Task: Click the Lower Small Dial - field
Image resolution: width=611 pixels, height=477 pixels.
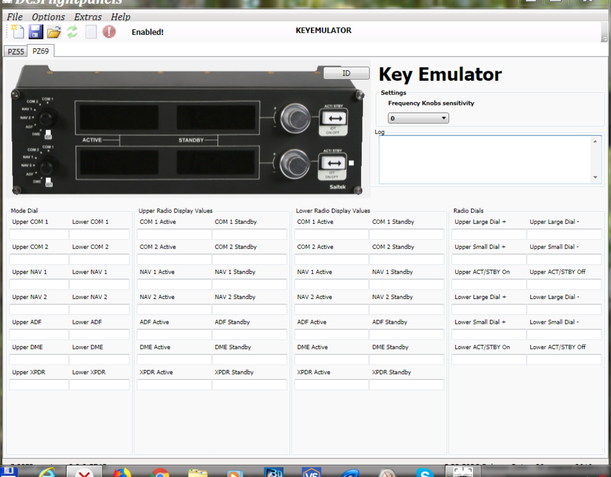Action: (x=564, y=335)
